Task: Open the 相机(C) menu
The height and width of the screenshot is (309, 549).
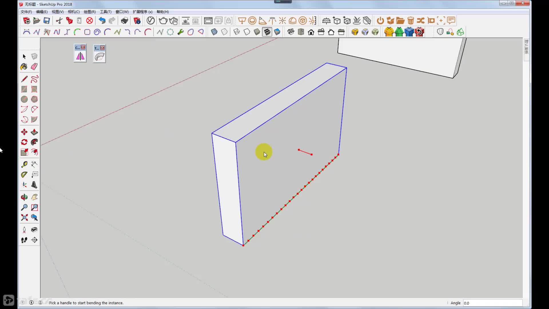Action: point(74,12)
